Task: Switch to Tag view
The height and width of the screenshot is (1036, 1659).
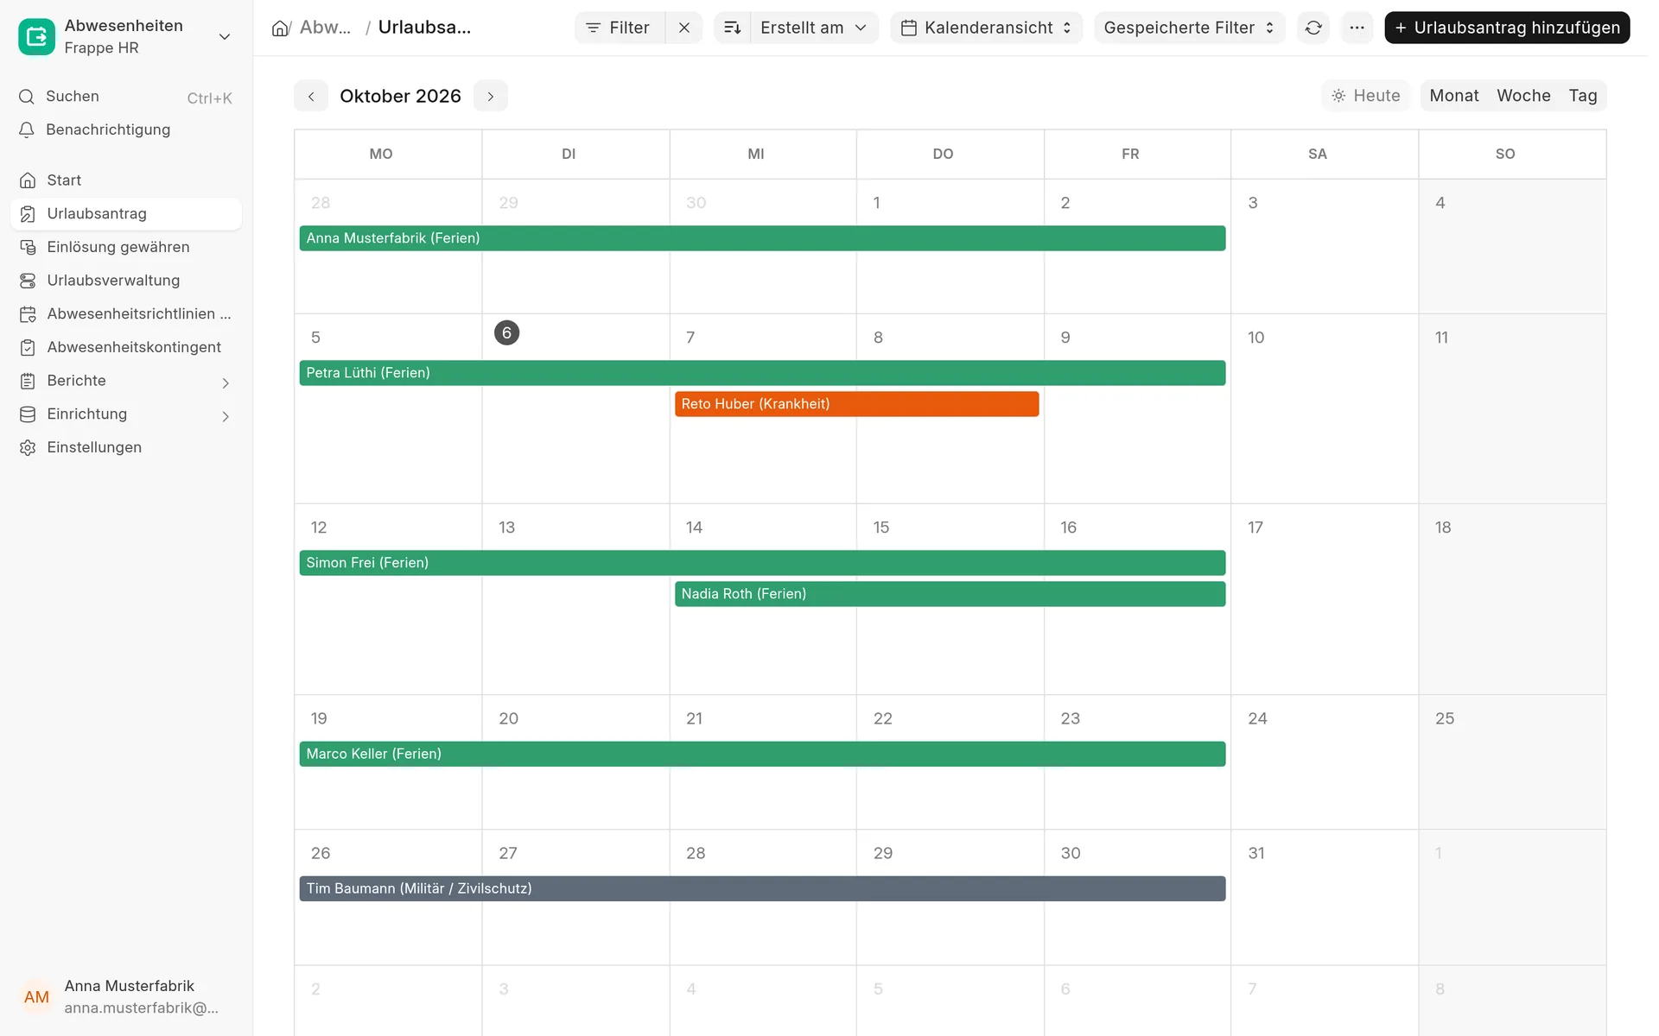Action: [1583, 96]
